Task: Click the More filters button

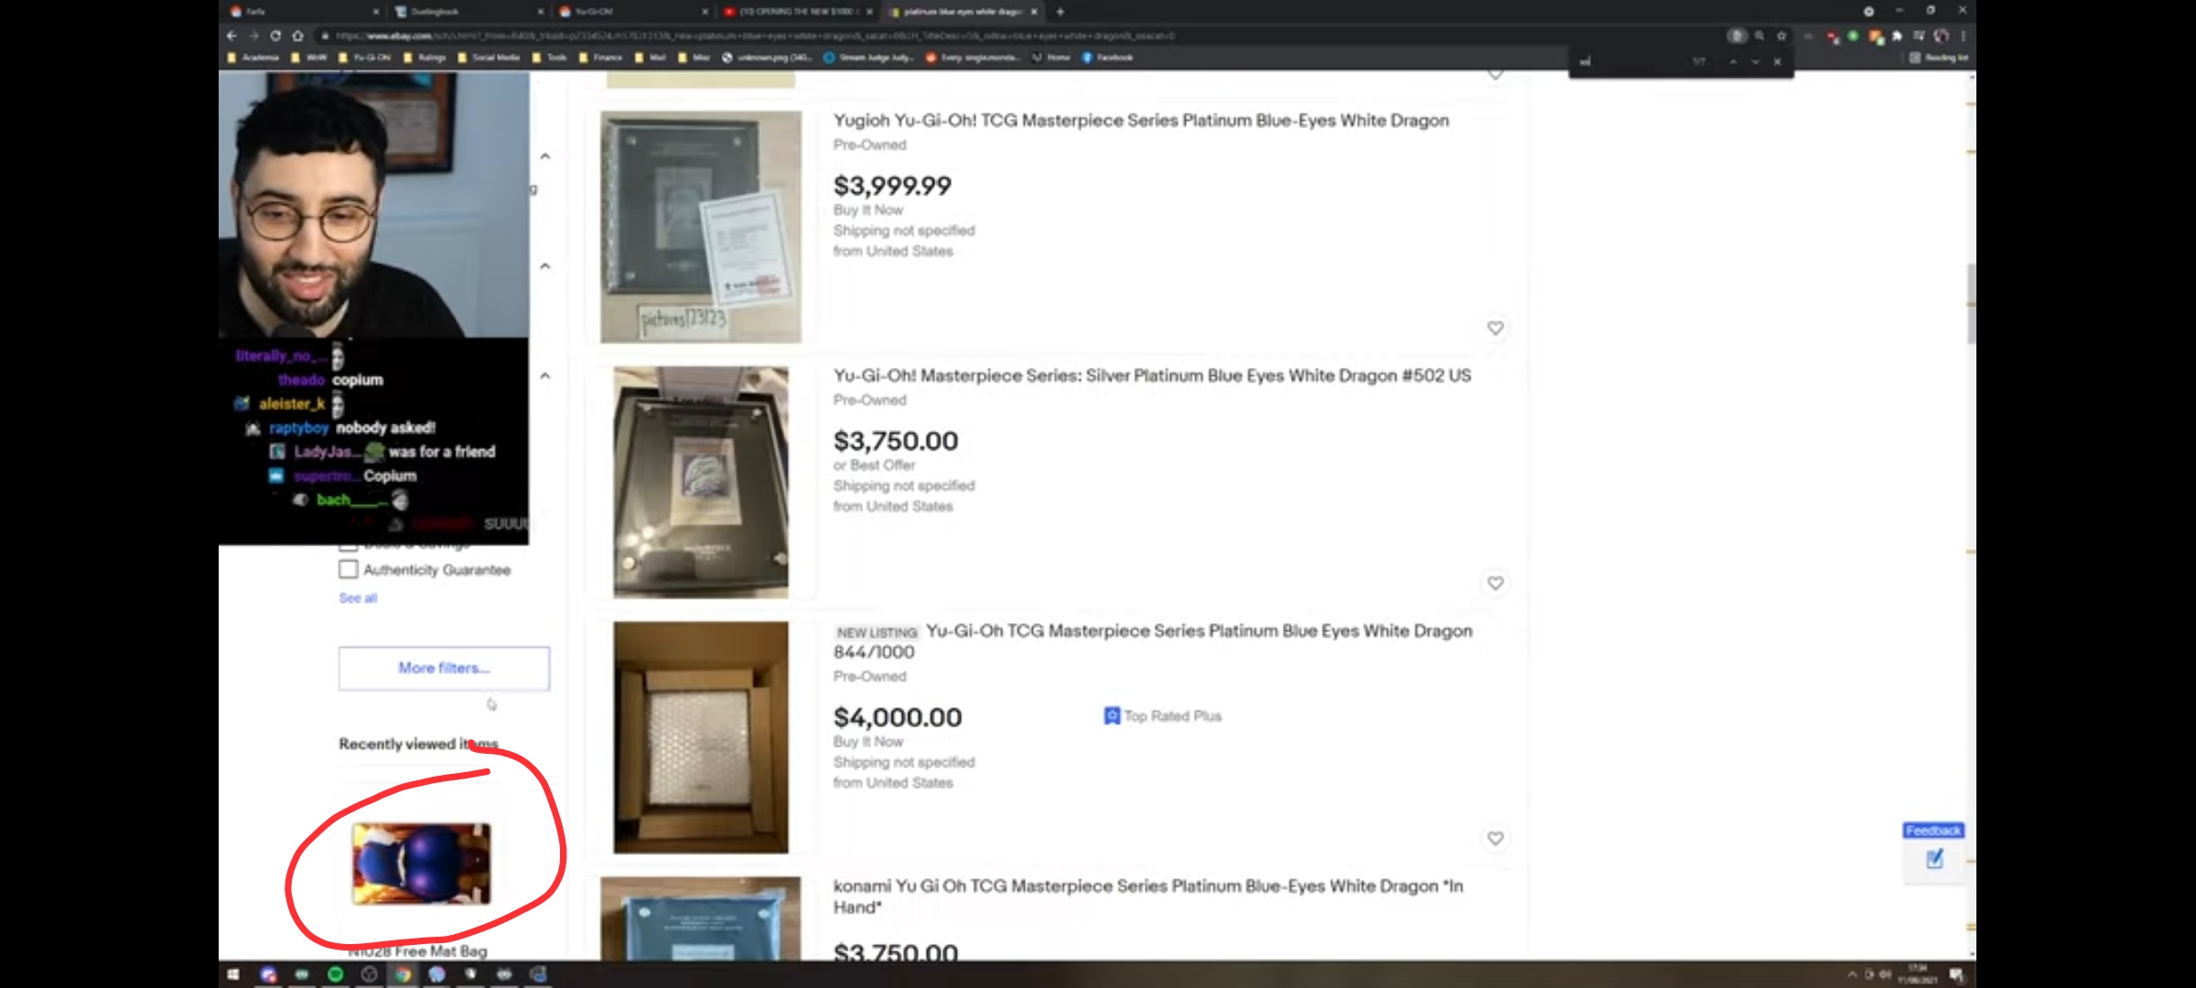Action: [444, 668]
